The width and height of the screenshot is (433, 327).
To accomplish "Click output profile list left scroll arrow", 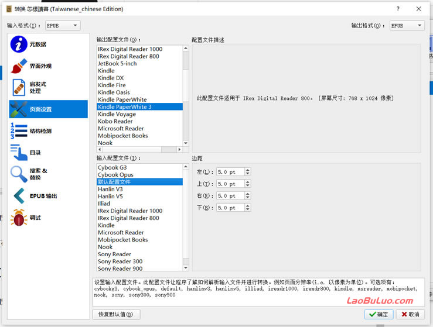I will (100, 149).
